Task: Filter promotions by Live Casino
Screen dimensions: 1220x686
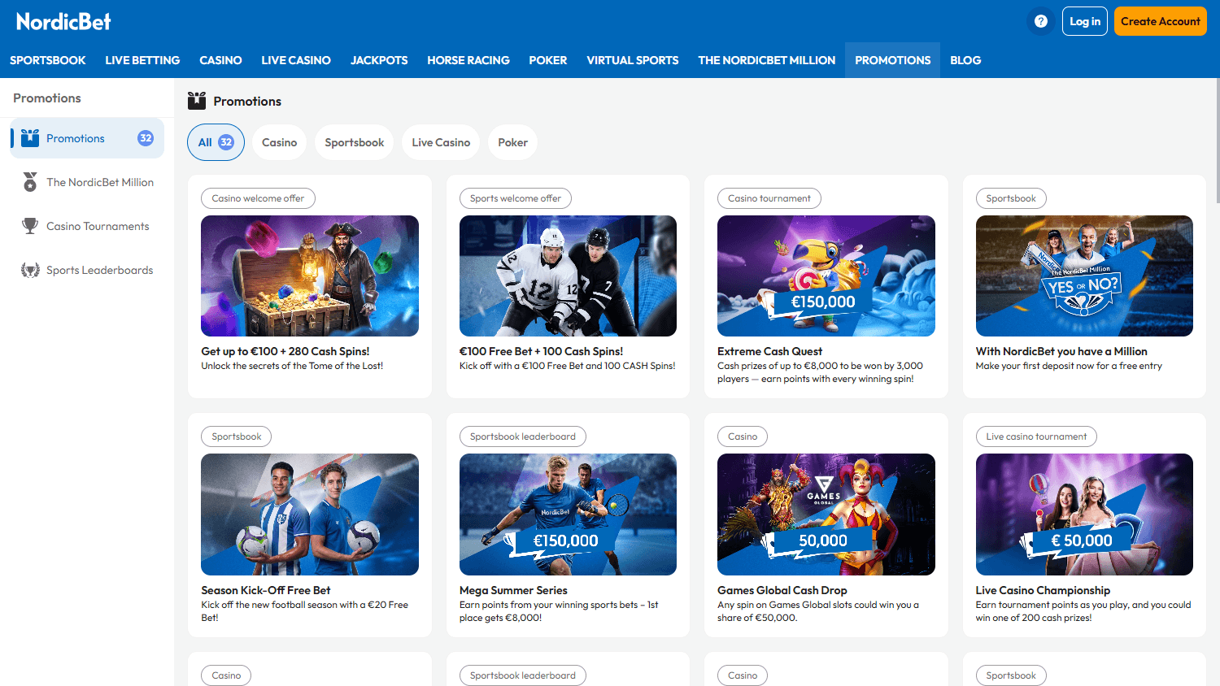Action: click(x=441, y=142)
